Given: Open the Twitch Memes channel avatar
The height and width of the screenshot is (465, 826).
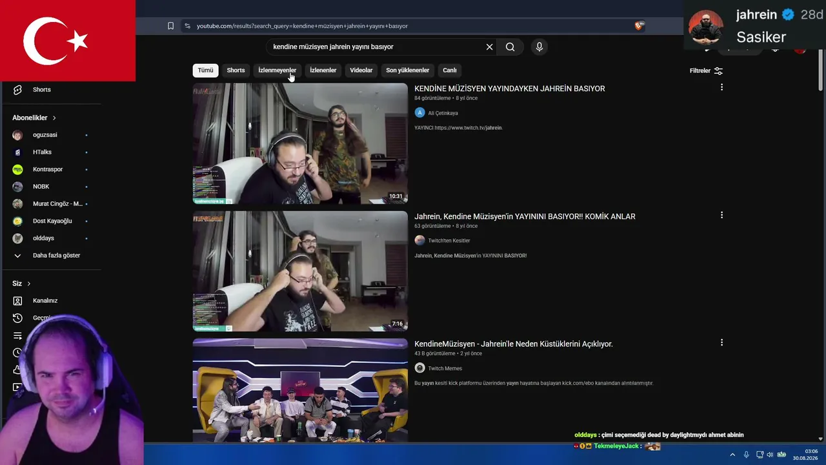Looking at the screenshot, I should click(x=419, y=368).
